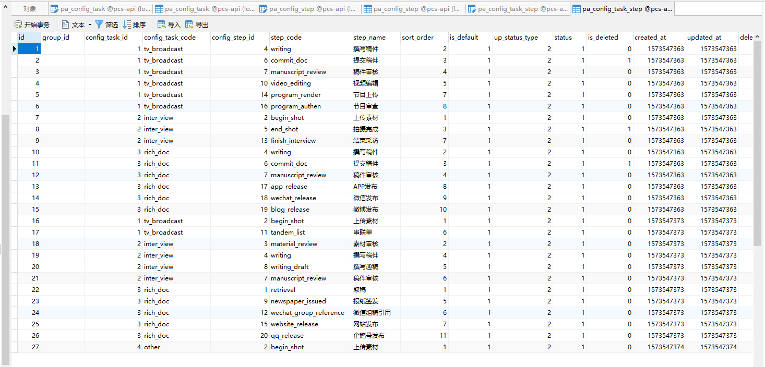Select the cell tandem_list
765x367 pixels.
[x=310, y=233]
